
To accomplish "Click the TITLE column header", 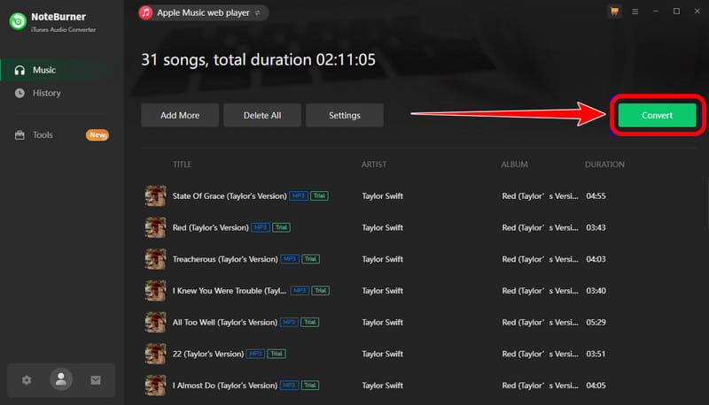I will click(x=182, y=164).
